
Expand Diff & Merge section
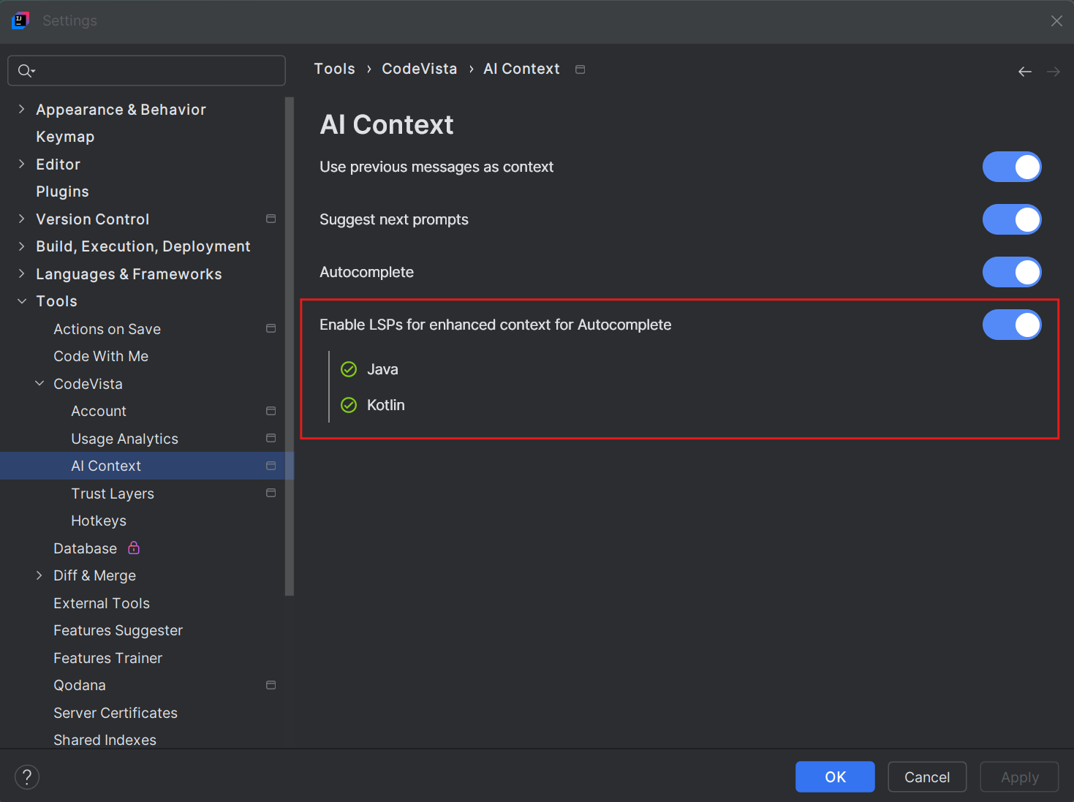coord(39,575)
